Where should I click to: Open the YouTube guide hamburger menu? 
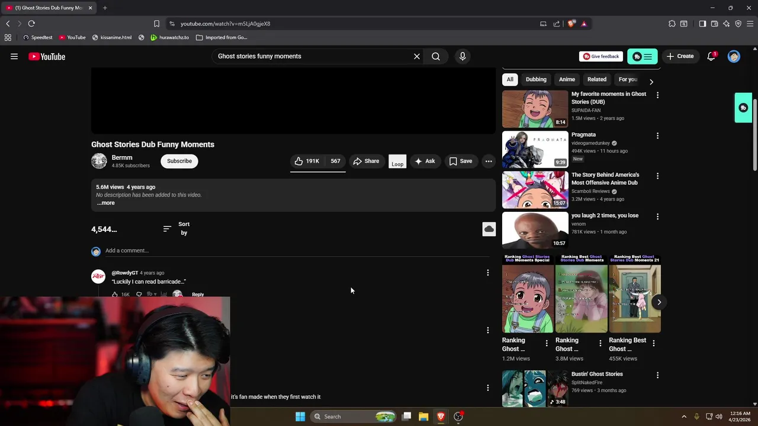point(14,56)
